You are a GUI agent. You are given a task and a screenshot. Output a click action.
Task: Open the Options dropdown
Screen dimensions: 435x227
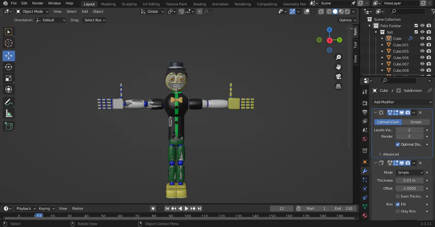[348, 20]
